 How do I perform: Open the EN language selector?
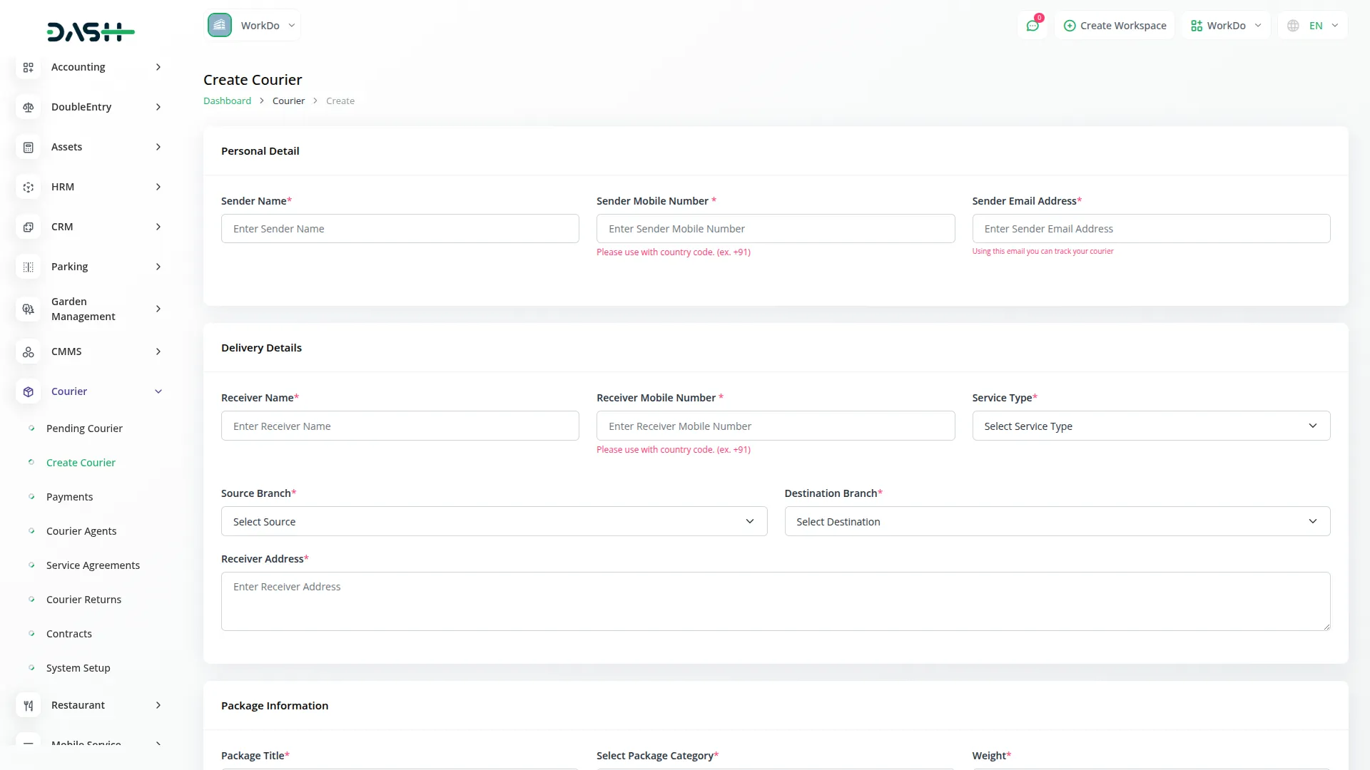(1315, 26)
